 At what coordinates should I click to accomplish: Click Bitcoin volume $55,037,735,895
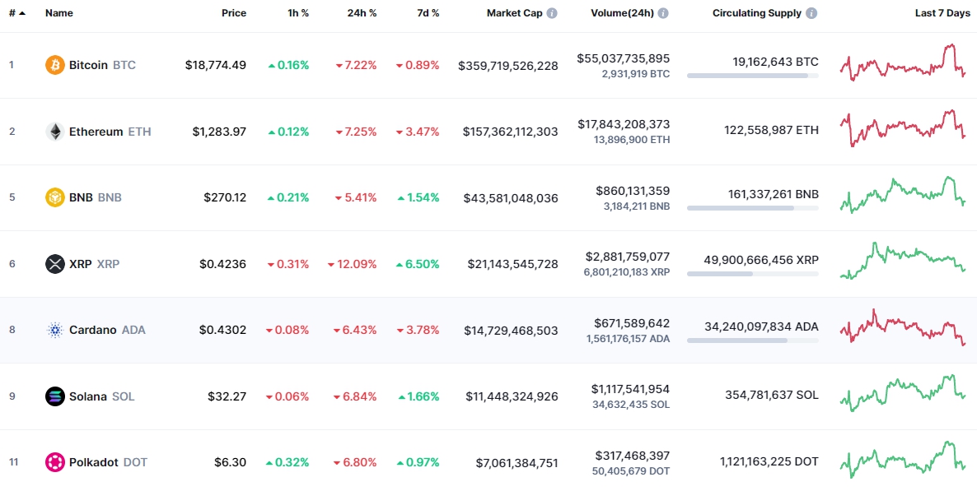[623, 58]
